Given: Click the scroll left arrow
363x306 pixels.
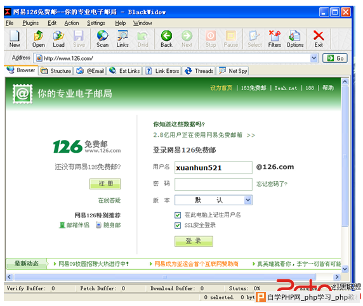Looking at the screenshot, I should (x=10, y=277).
